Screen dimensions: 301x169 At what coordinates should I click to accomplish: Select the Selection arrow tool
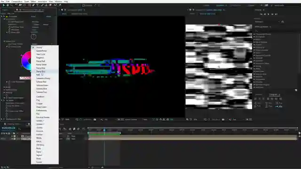[x=3, y=5]
